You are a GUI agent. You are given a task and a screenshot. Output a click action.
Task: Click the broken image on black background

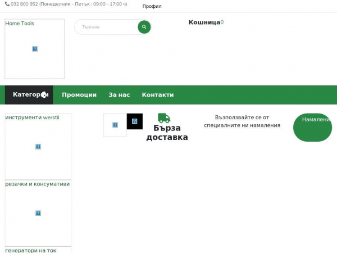135,121
